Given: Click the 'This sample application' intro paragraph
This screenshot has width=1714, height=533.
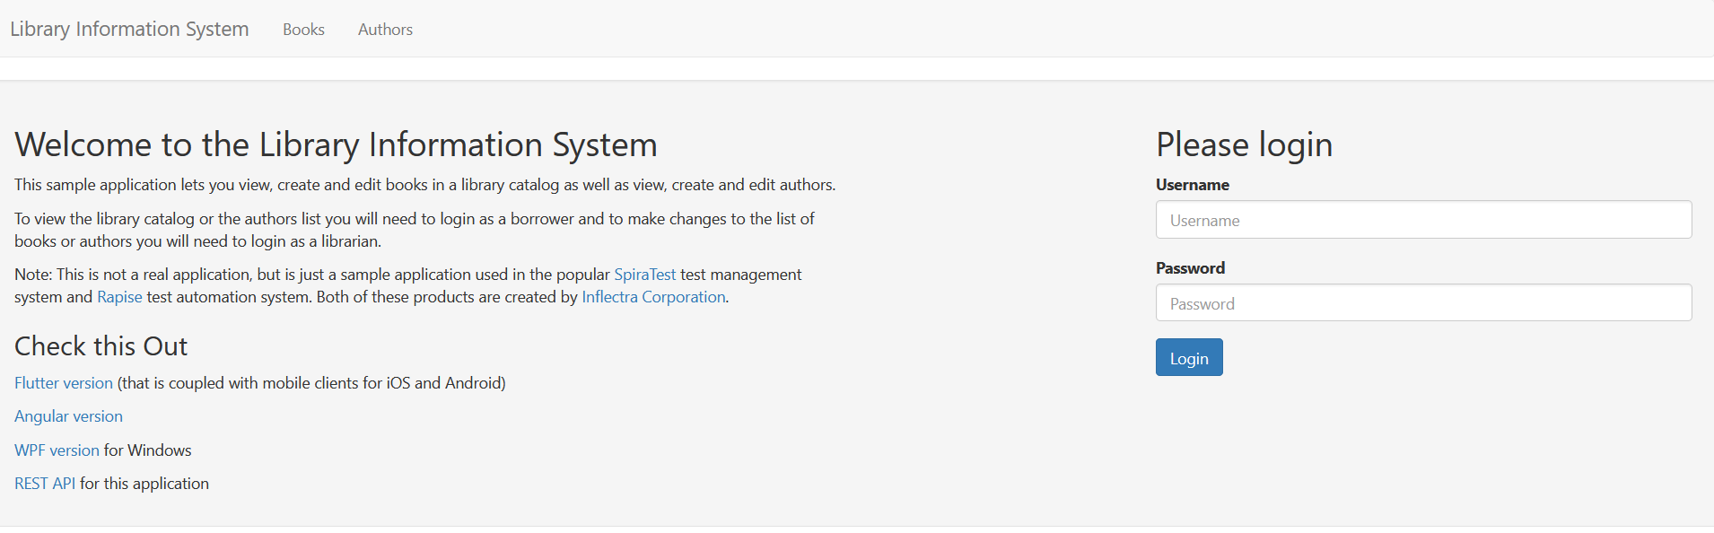Looking at the screenshot, I should click(x=424, y=185).
